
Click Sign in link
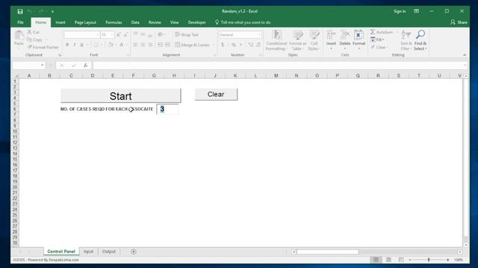400,11
